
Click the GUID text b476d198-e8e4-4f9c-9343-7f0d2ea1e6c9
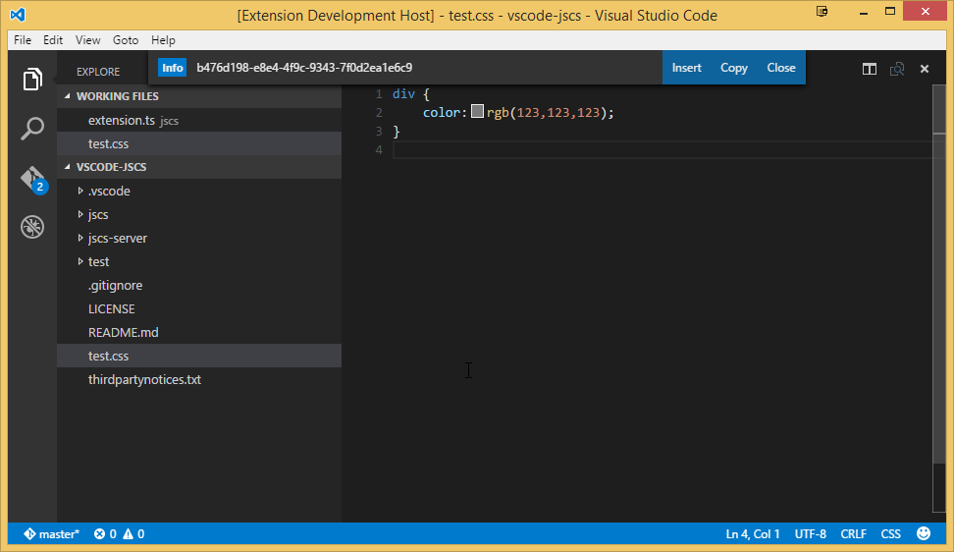click(304, 68)
